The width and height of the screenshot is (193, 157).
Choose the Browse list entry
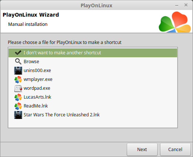click(x=93, y=62)
